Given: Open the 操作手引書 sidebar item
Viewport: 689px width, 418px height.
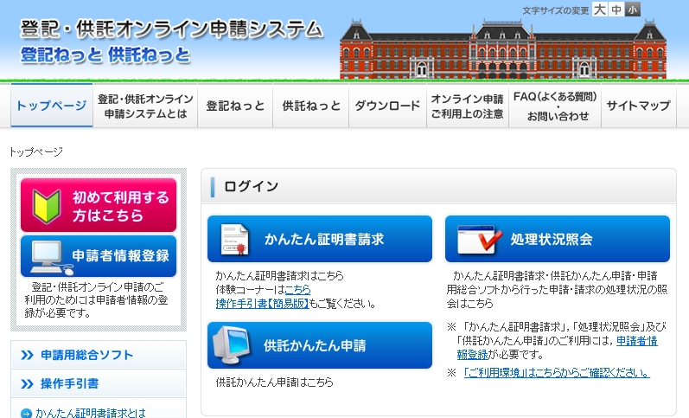Looking at the screenshot, I should tap(99, 383).
